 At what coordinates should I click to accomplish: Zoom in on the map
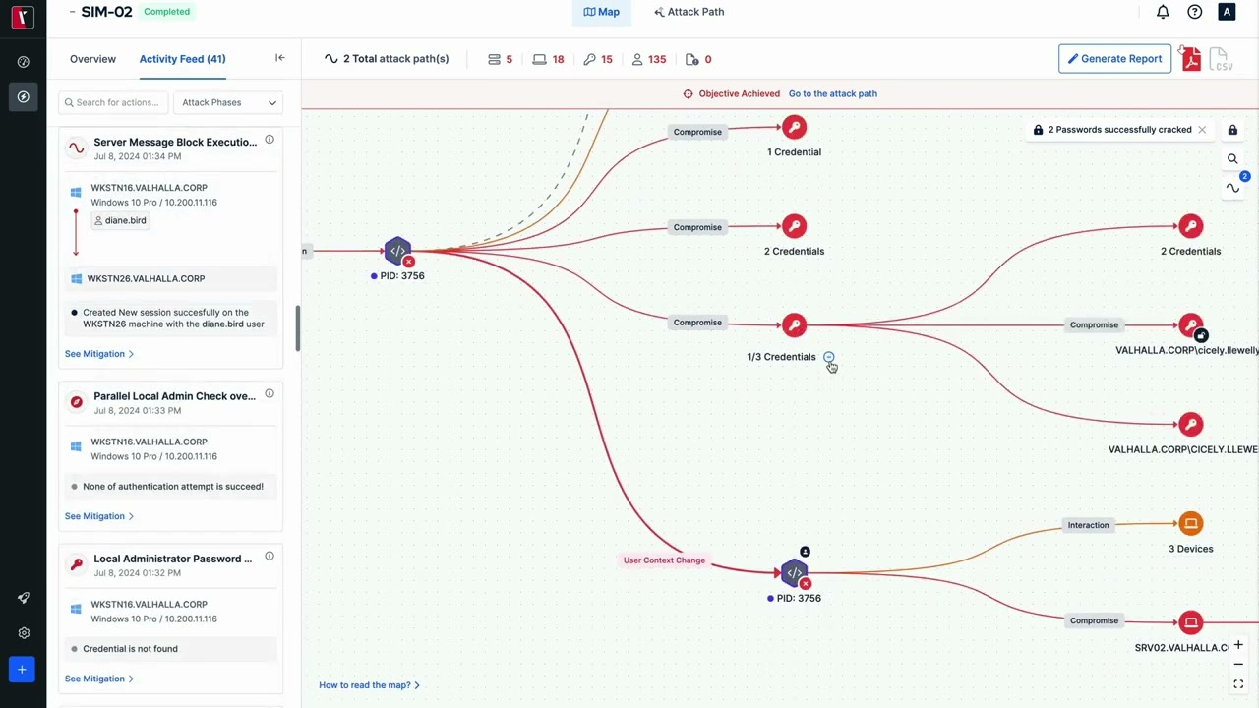[x=1238, y=645]
